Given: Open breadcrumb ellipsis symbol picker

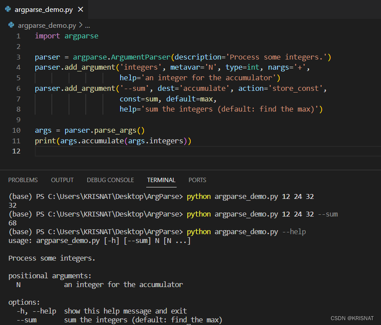Looking at the screenshot, I should click(88, 26).
